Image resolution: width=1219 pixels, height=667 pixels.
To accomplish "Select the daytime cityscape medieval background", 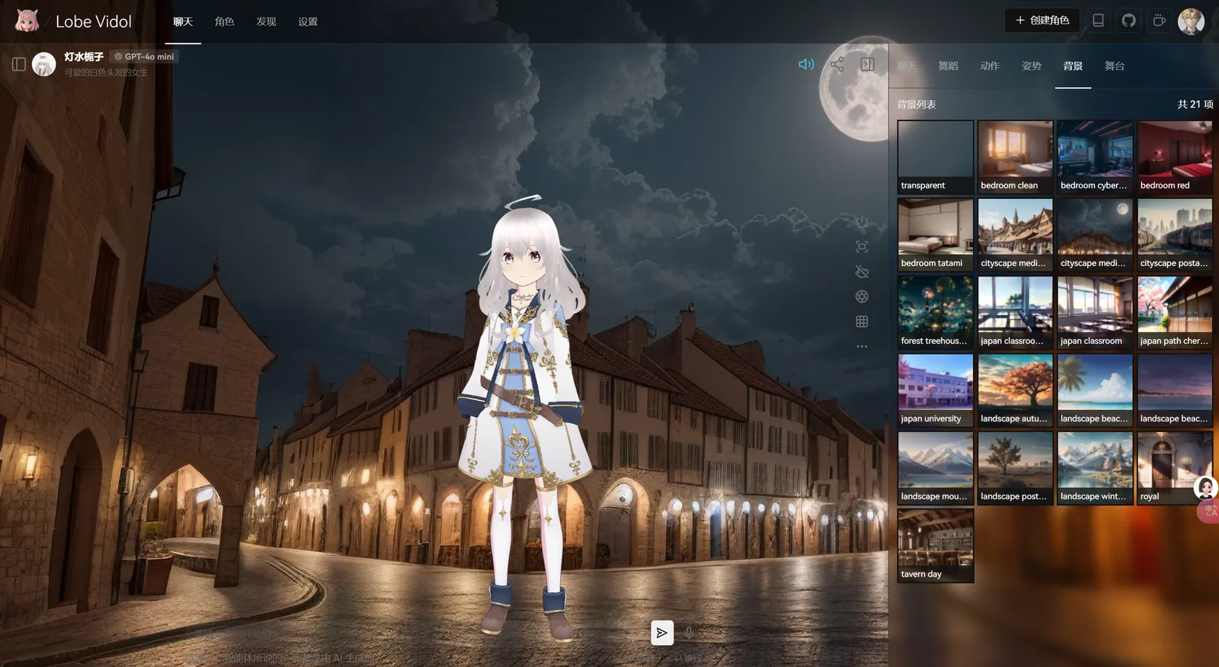I will (1016, 235).
